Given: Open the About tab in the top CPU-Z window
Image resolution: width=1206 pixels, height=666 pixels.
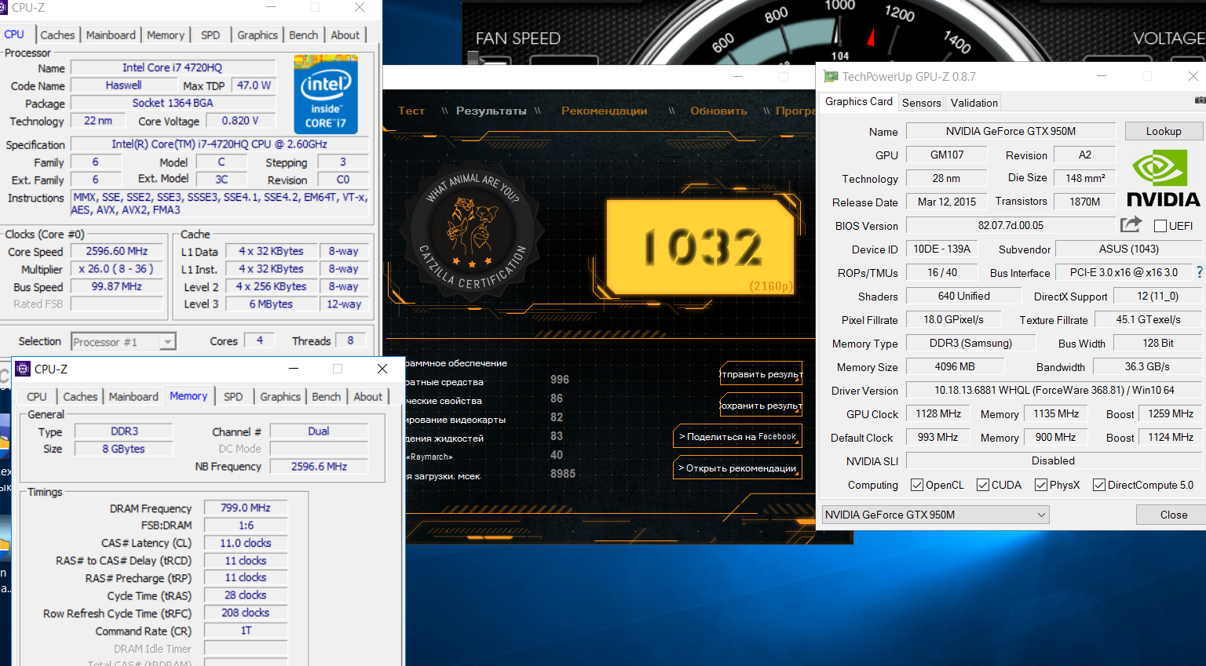Looking at the screenshot, I should tap(345, 35).
